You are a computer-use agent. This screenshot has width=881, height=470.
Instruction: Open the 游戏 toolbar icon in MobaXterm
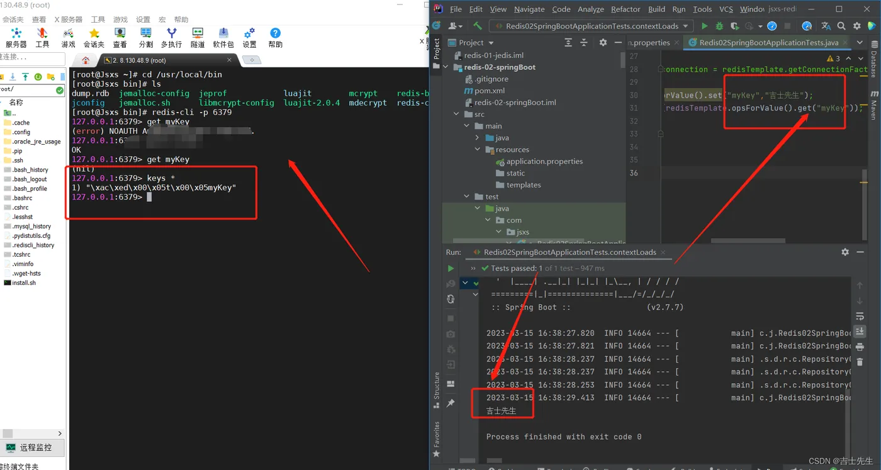point(68,38)
